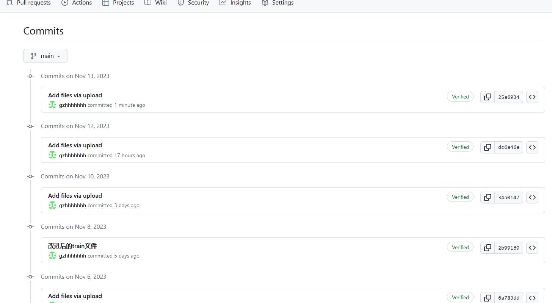
Task: Open commit hash 34a0147
Action: (x=509, y=197)
